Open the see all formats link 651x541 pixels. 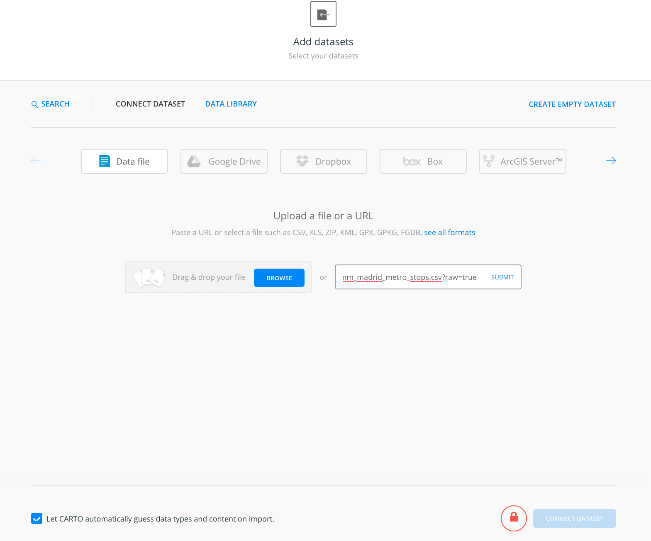[x=449, y=233]
